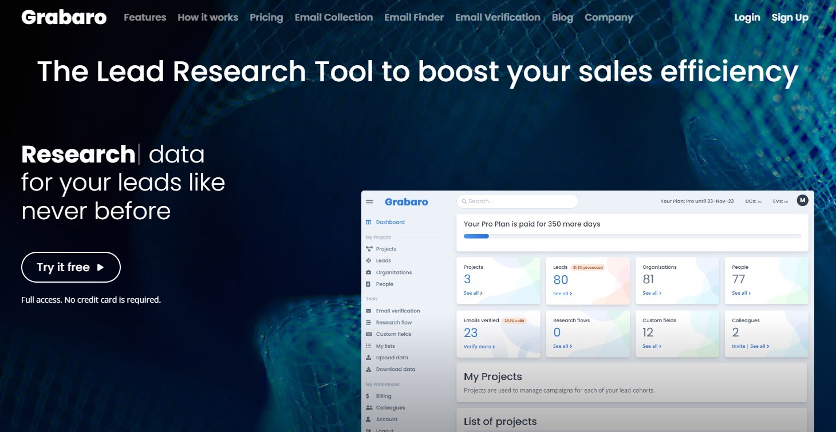Click the Custom fields count 12
The height and width of the screenshot is (432, 836).
click(x=648, y=332)
